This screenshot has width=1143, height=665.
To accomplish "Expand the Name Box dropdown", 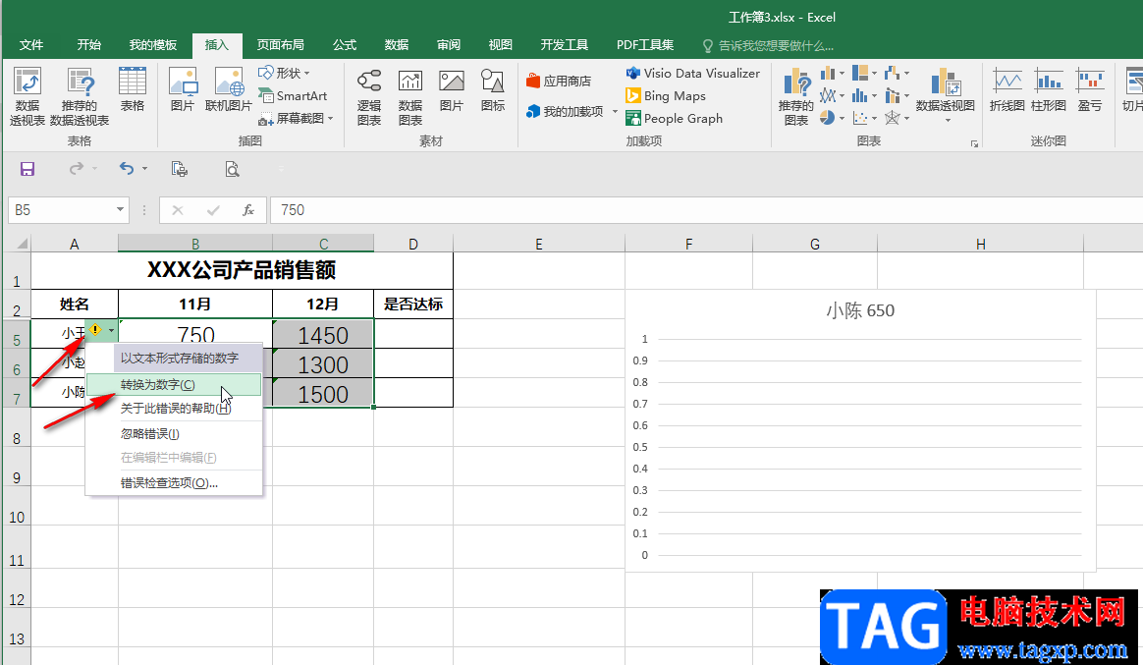I will [x=120, y=210].
